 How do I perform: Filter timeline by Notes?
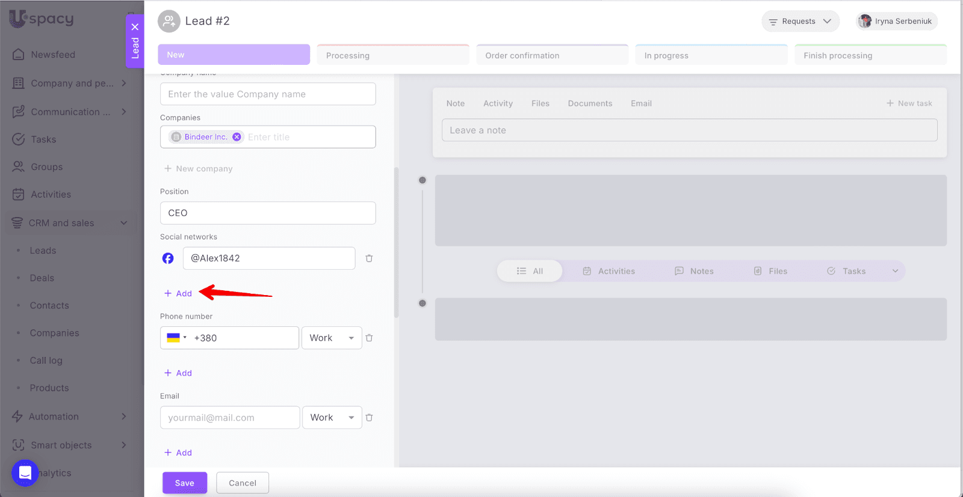694,271
